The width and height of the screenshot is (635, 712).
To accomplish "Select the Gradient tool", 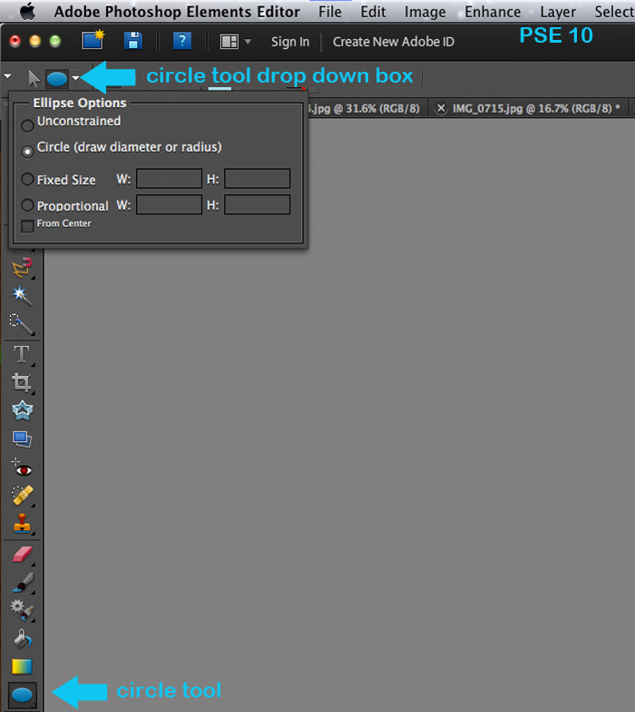I will click(x=22, y=667).
